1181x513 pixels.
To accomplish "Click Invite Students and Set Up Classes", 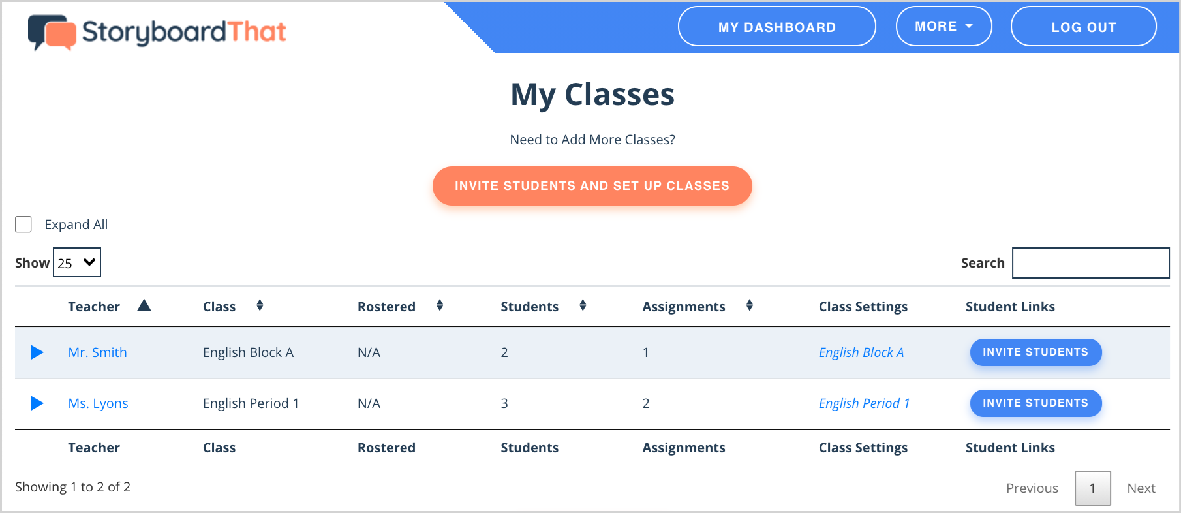I will [x=592, y=186].
